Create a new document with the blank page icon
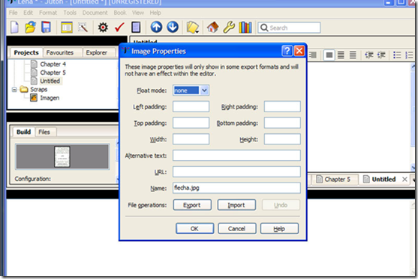This screenshot has height=279, width=418. (x=15, y=28)
